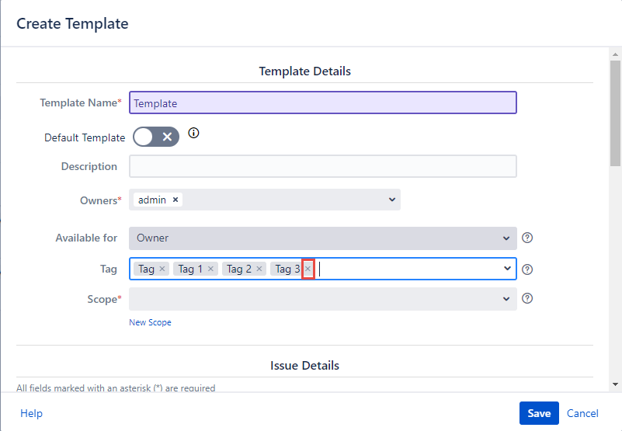Expand the Owners dropdown arrow
Image resolution: width=622 pixels, height=431 pixels.
click(391, 200)
